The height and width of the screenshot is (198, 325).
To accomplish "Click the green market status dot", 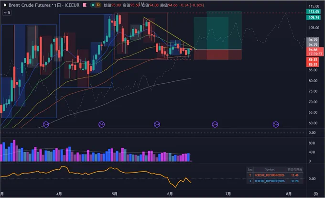I will tap(93, 5).
